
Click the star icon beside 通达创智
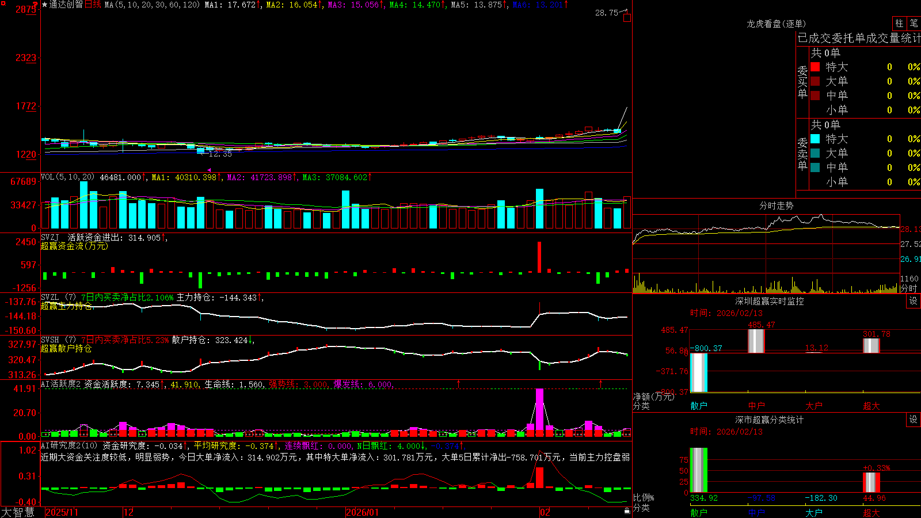coord(45,5)
